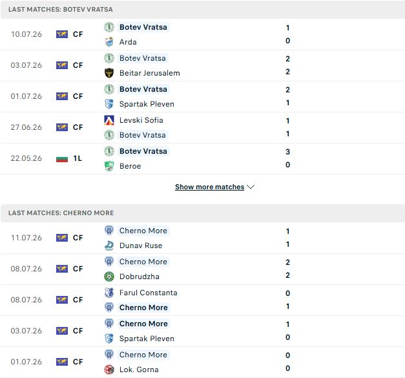
Task: Click the Bulgaria flag on 22.05.26 match
Action: tap(62, 158)
